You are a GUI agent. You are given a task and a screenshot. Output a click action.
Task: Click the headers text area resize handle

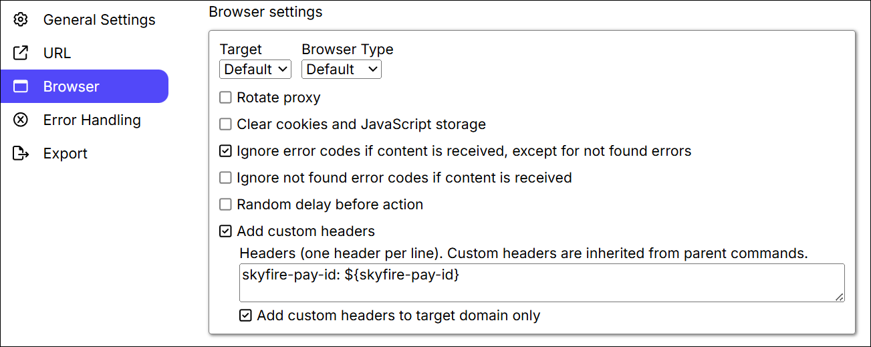(x=839, y=297)
